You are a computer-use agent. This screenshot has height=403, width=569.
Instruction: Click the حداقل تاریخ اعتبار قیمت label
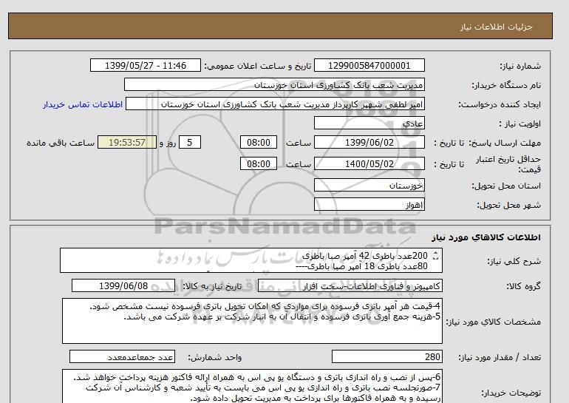508,164
